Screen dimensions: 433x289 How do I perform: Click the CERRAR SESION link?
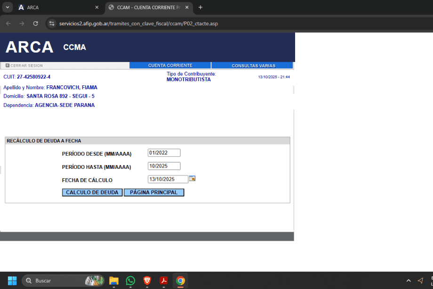[x=24, y=66]
